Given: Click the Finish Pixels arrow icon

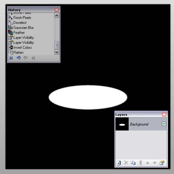Looking at the screenshot, I should click(11, 17).
